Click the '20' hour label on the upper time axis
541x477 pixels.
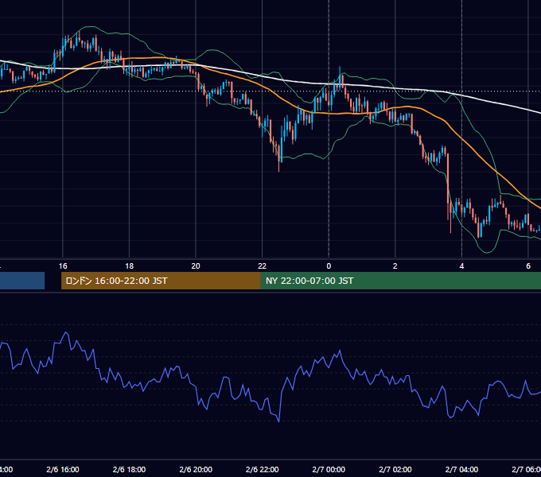point(196,266)
